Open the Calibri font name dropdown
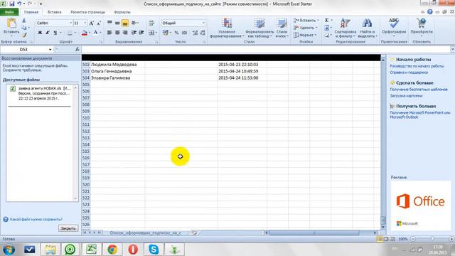The image size is (455, 256). (x=70, y=23)
